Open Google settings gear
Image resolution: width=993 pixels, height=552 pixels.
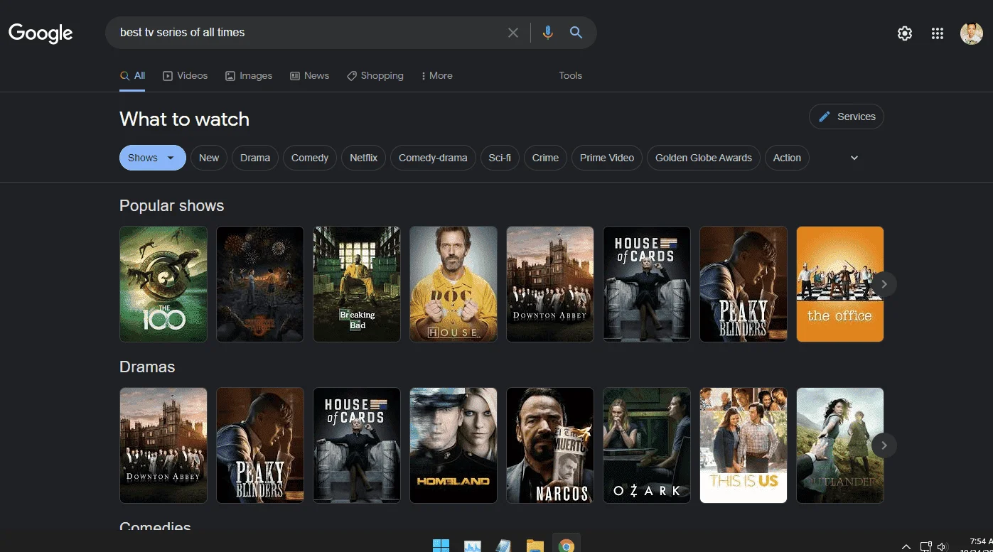click(x=905, y=33)
